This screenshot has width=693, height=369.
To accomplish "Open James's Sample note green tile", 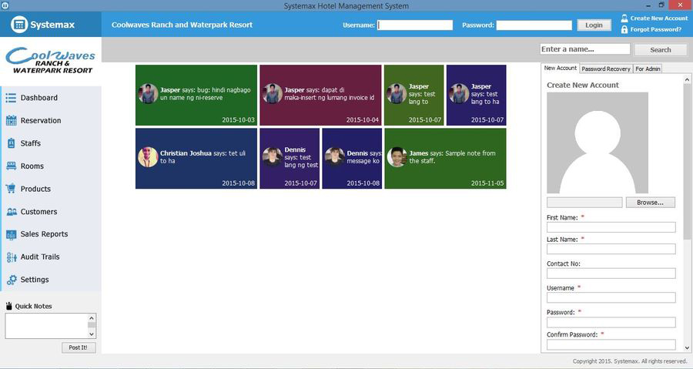I will (x=445, y=158).
